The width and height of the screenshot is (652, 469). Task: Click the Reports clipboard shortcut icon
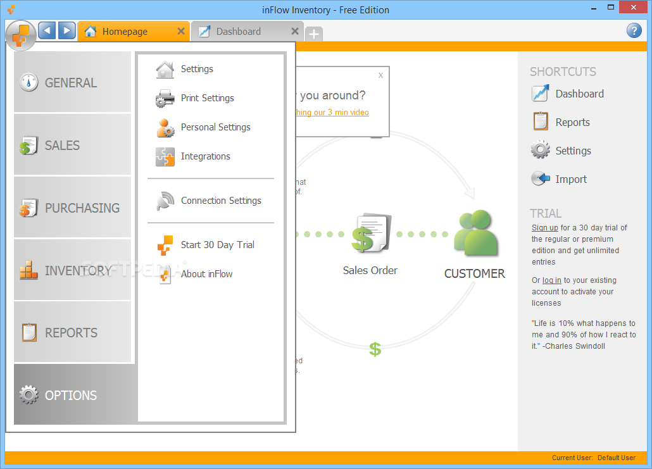(541, 122)
